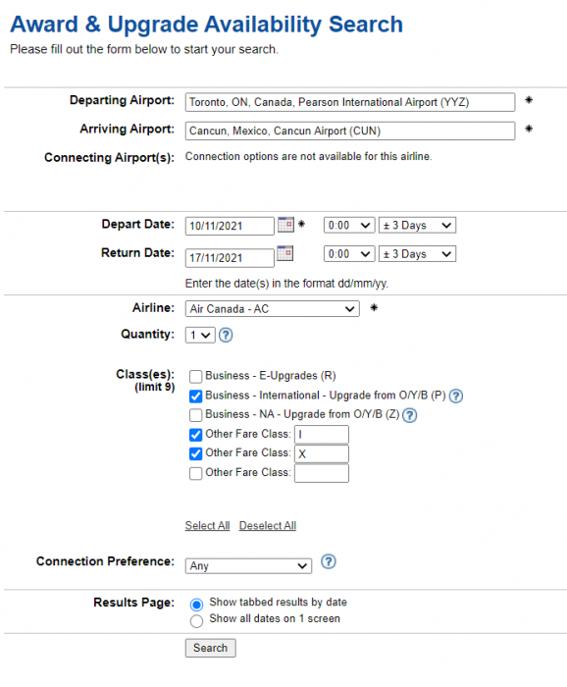The height and width of the screenshot is (687, 567).
Task: Open the Quantity dropdown
Action: point(200,336)
